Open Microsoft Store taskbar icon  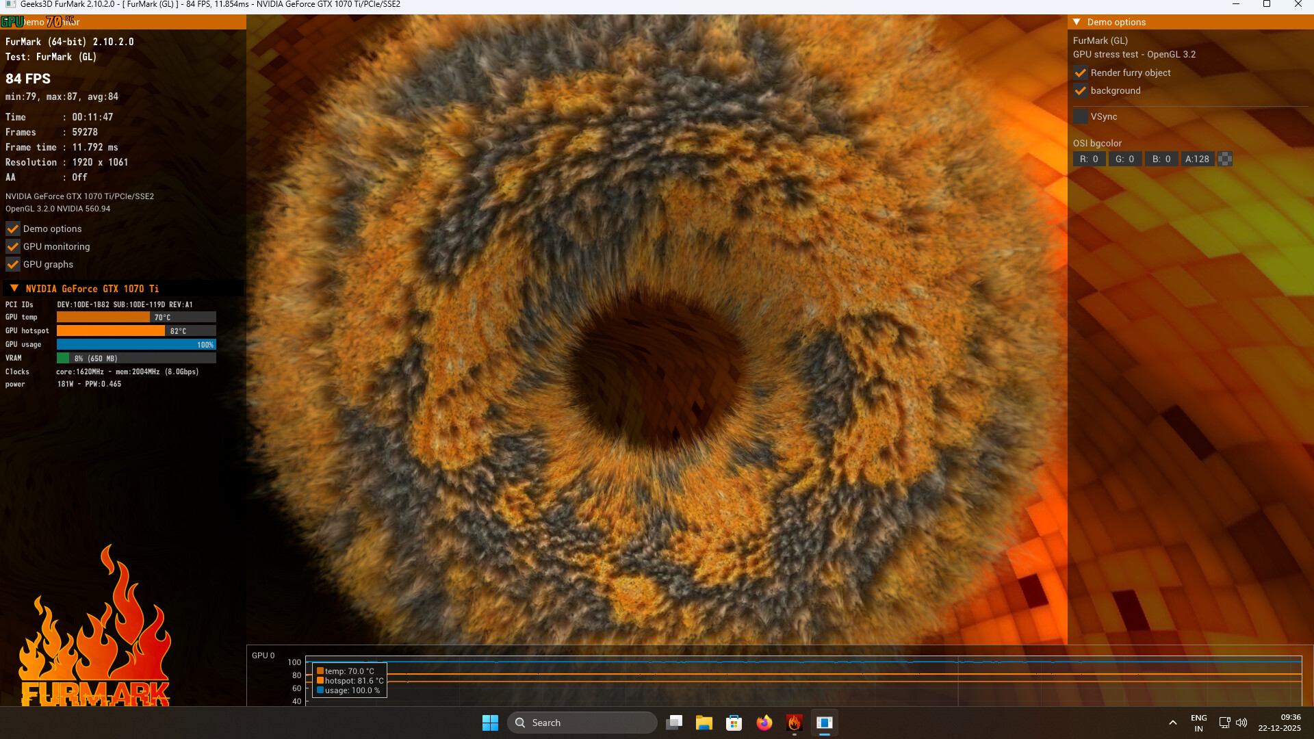pos(734,723)
